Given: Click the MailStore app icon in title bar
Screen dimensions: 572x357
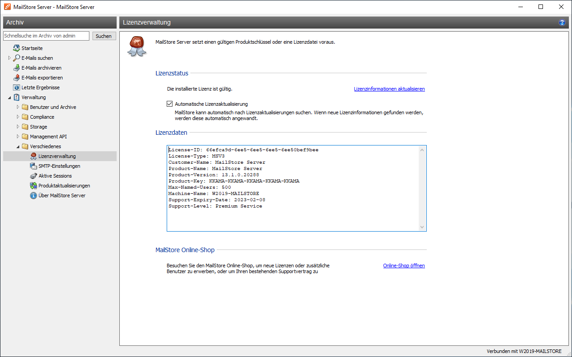Looking at the screenshot, I should click(x=7, y=7).
